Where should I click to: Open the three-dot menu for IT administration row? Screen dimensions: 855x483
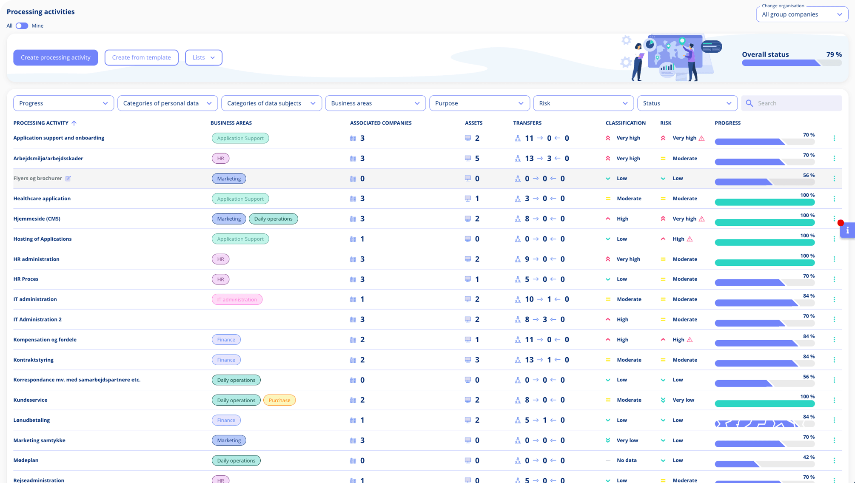834,299
